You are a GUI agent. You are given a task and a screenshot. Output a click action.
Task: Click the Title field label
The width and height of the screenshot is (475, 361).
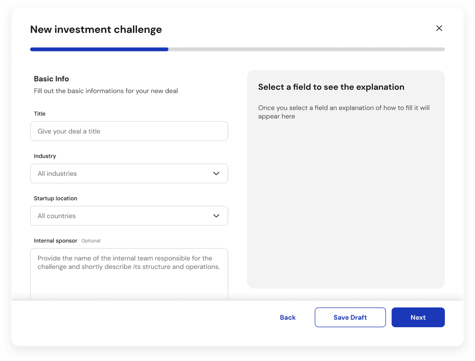click(x=40, y=114)
